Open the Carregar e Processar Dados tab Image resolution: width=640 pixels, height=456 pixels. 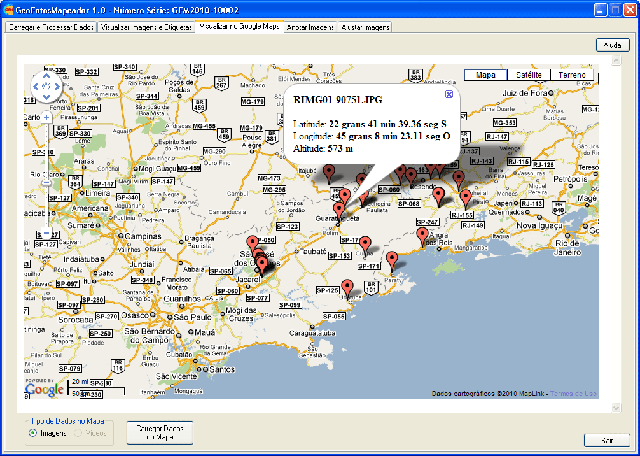[x=52, y=27]
